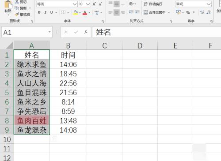The height and width of the screenshot is (161, 221).
Task: Decrease font size with smaller A icon
Action: tap(100, 4)
